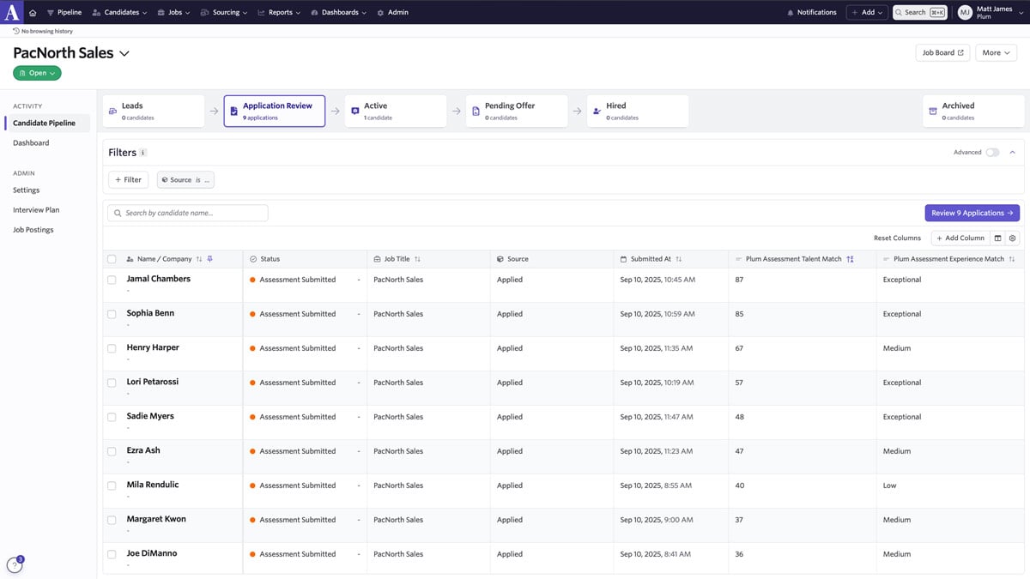Viewport: 1030px width, 579px height.
Task: Click the Source column header icon
Action: pyautogui.click(x=500, y=259)
